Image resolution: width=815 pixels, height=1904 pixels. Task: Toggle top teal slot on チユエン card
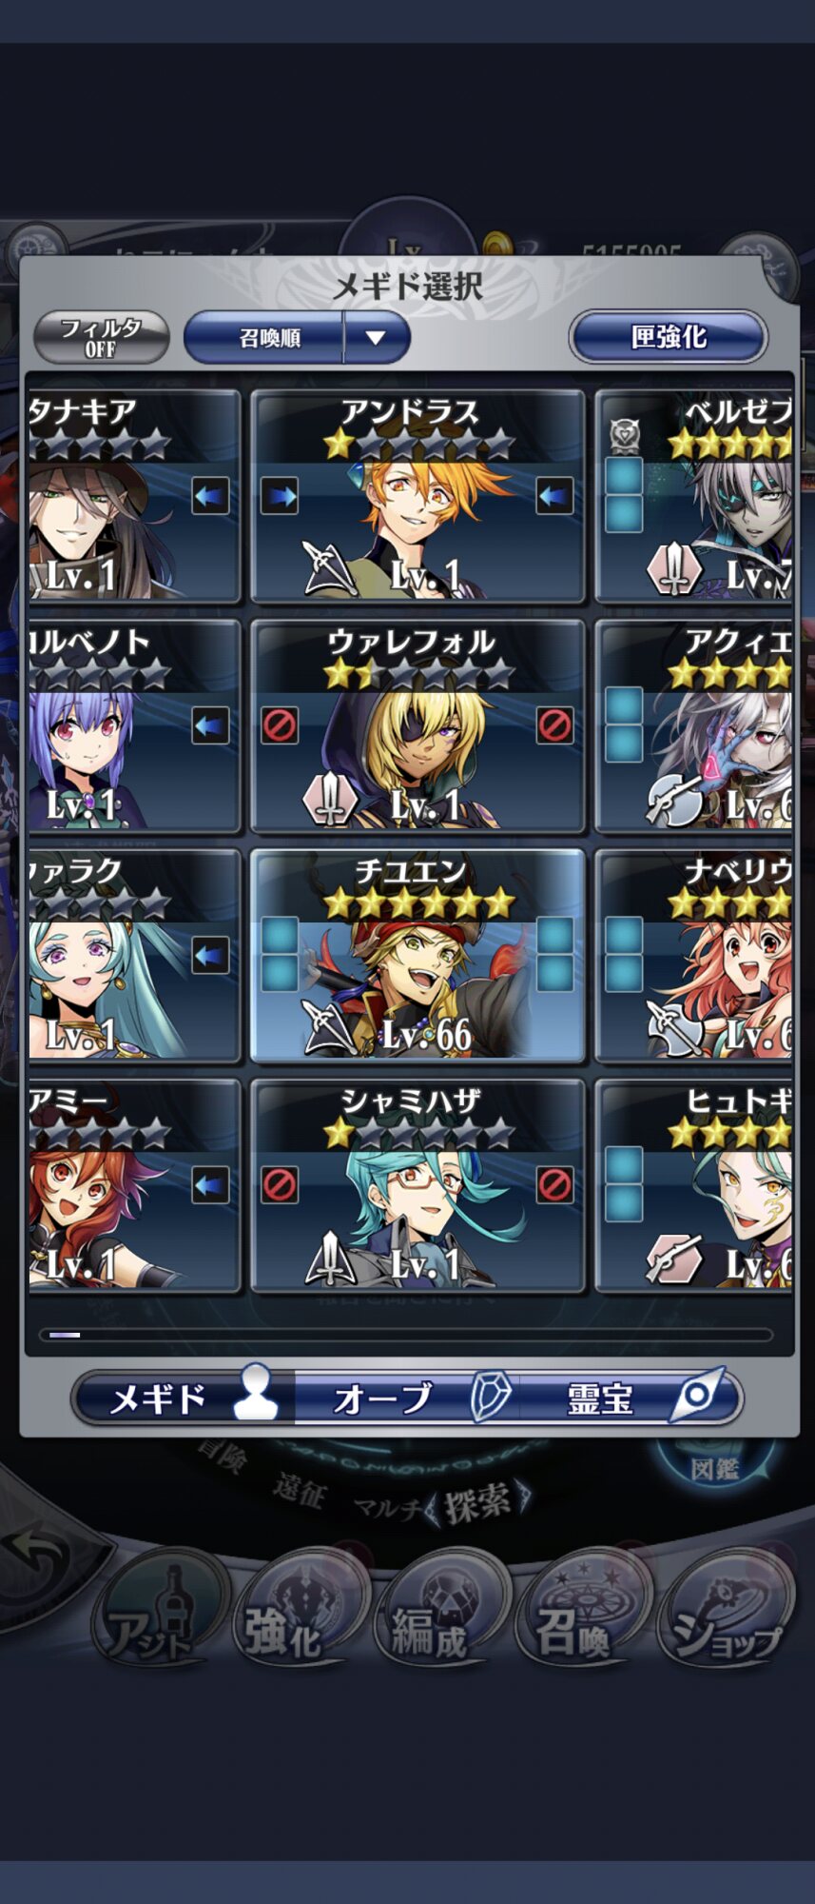click(280, 936)
